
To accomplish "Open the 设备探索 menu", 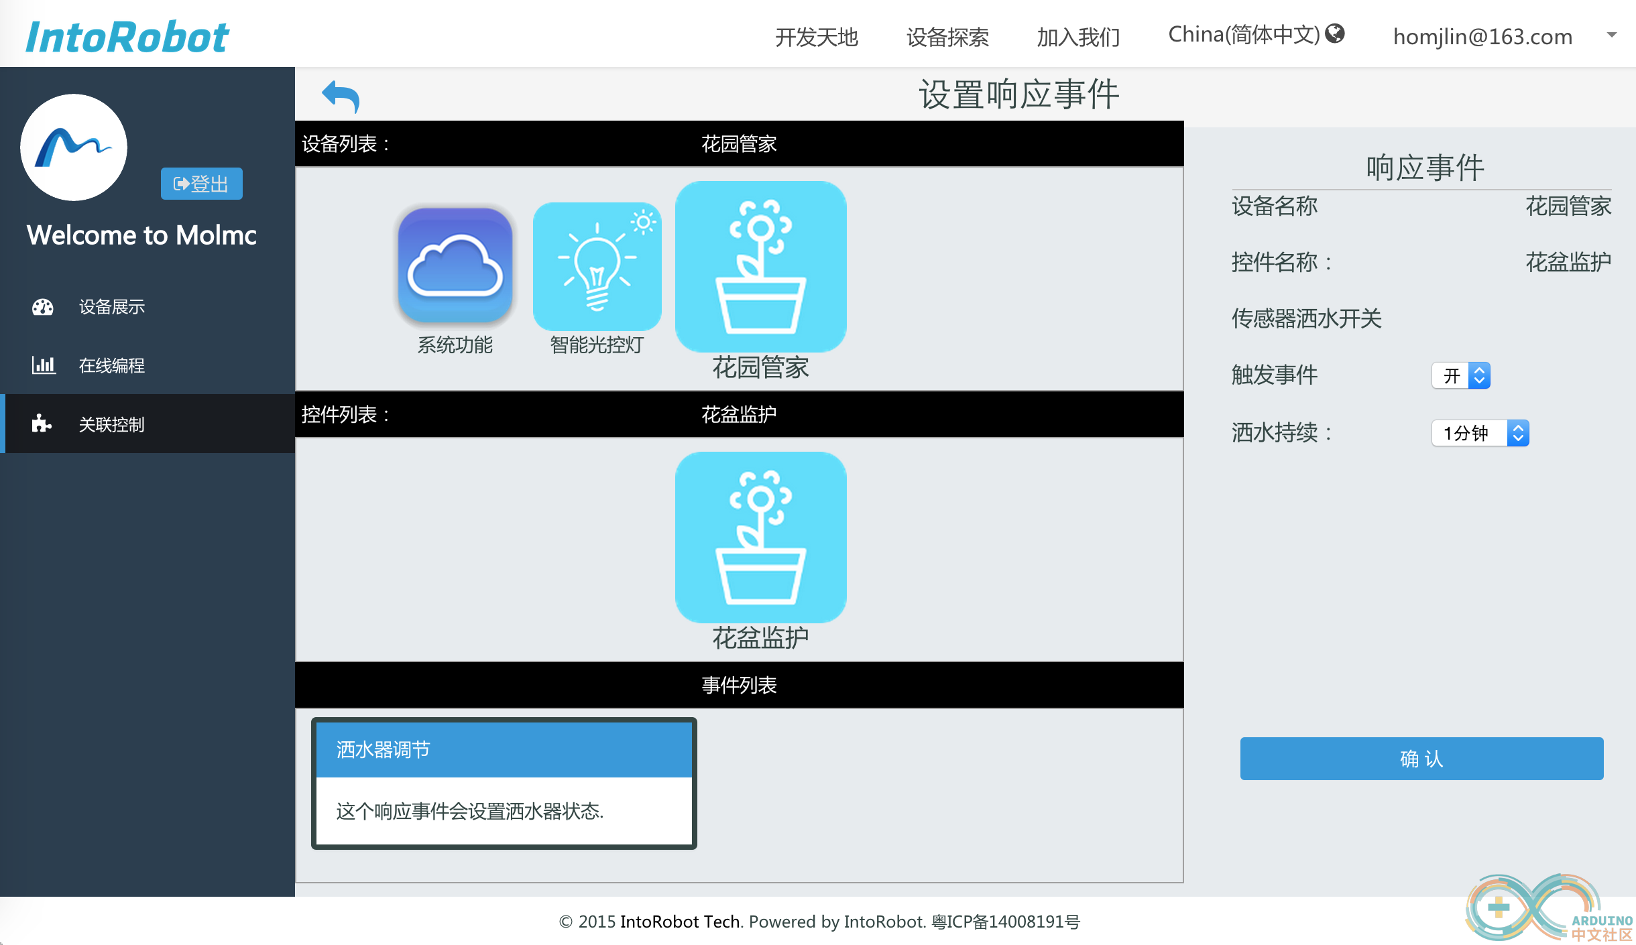I will pyautogui.click(x=947, y=37).
